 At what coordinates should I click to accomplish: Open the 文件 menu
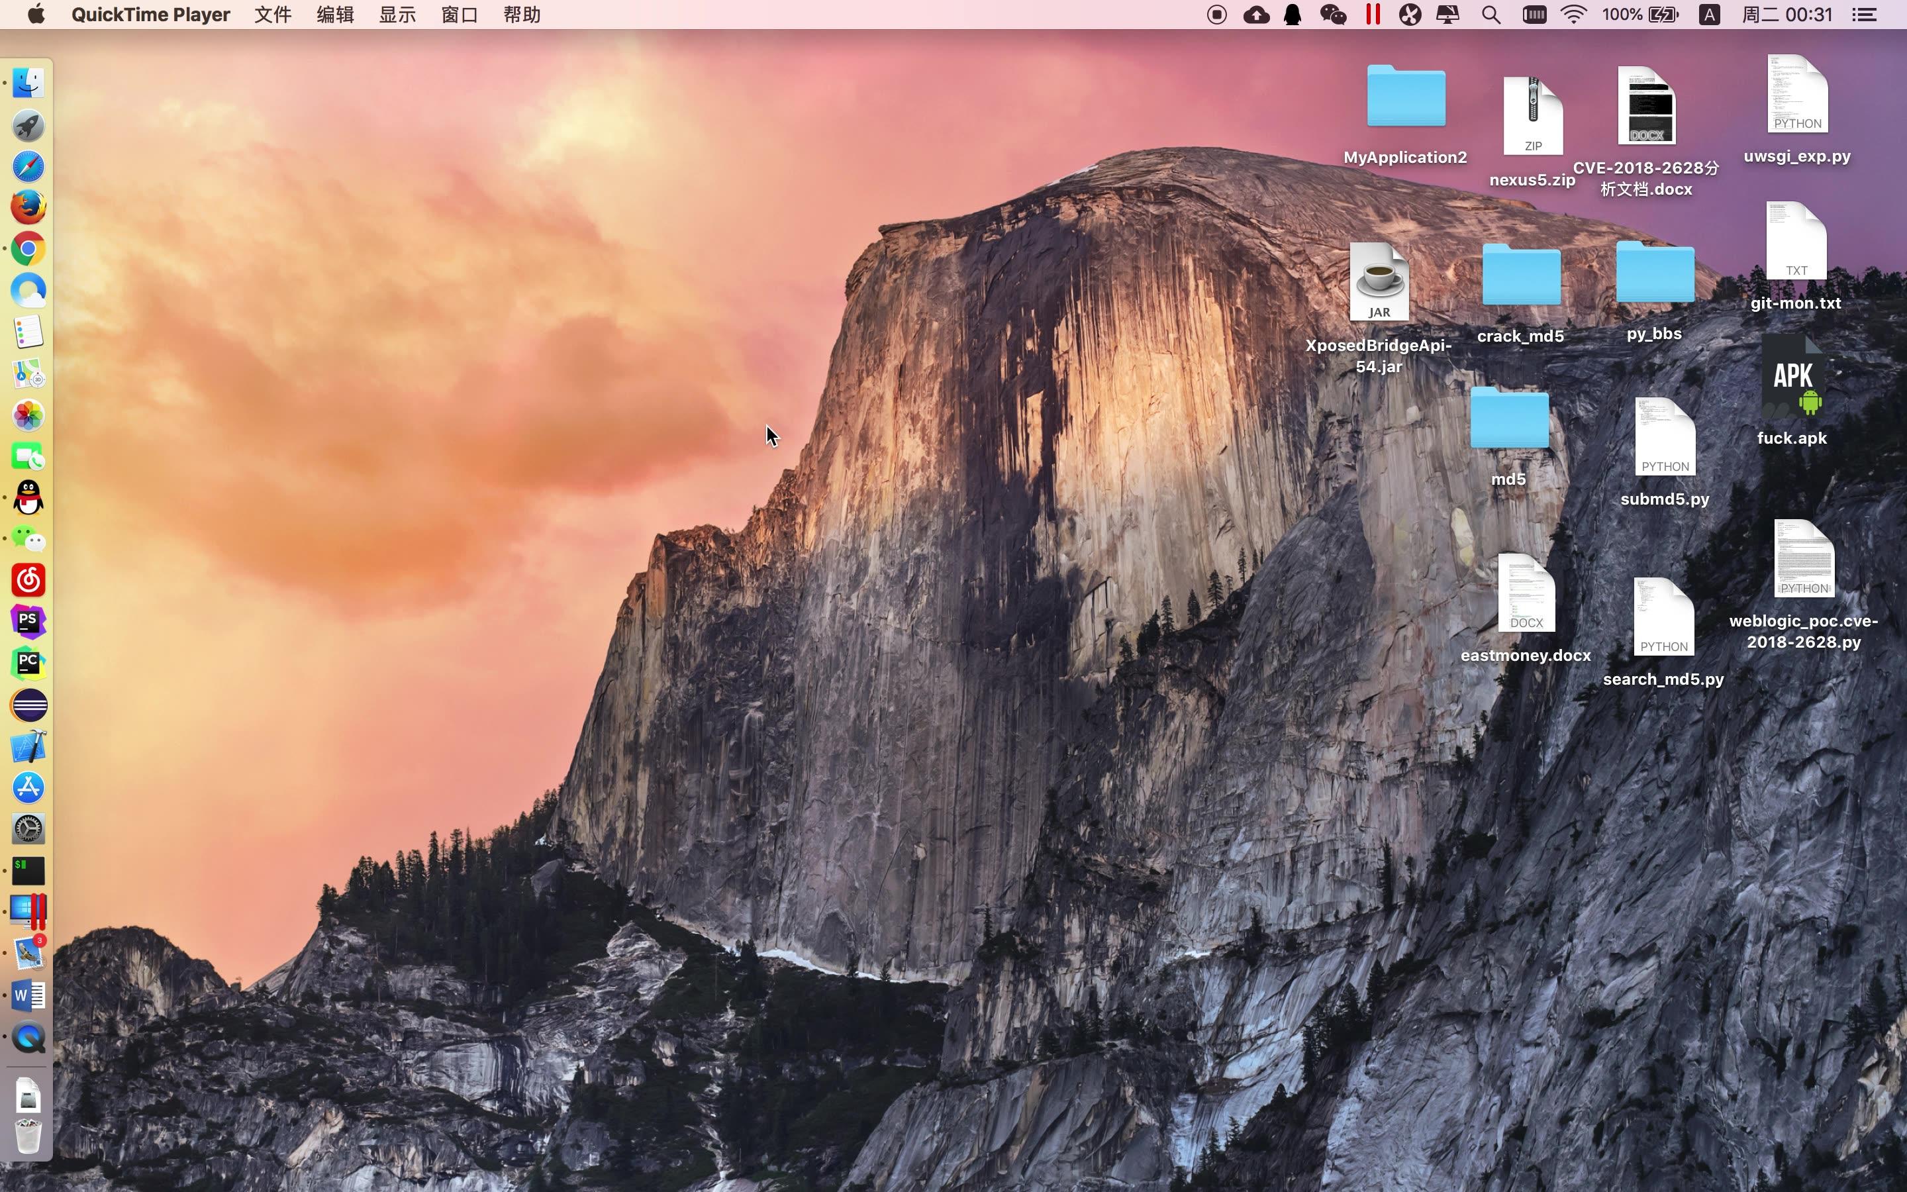click(x=273, y=15)
